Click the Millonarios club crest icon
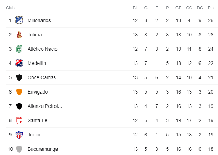The height and width of the screenshot is (155, 218). click(x=19, y=20)
